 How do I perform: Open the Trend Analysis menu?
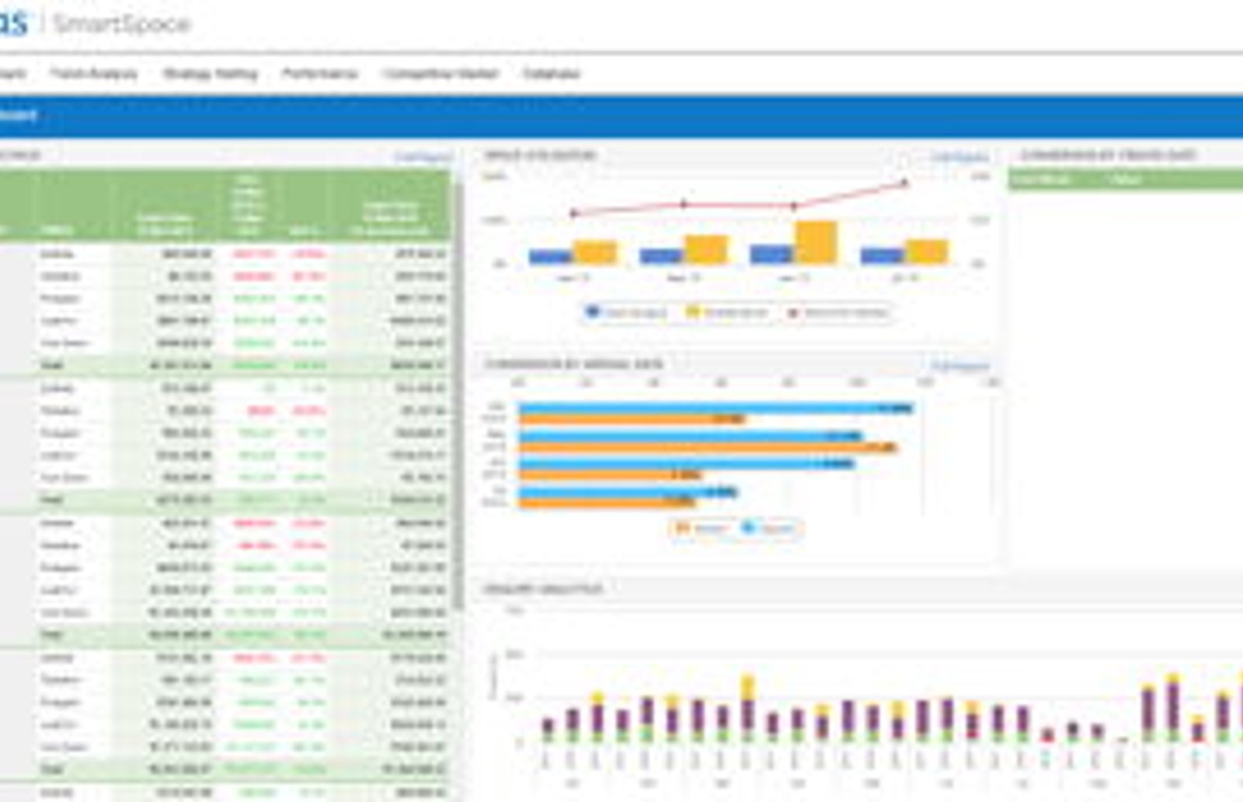click(94, 73)
